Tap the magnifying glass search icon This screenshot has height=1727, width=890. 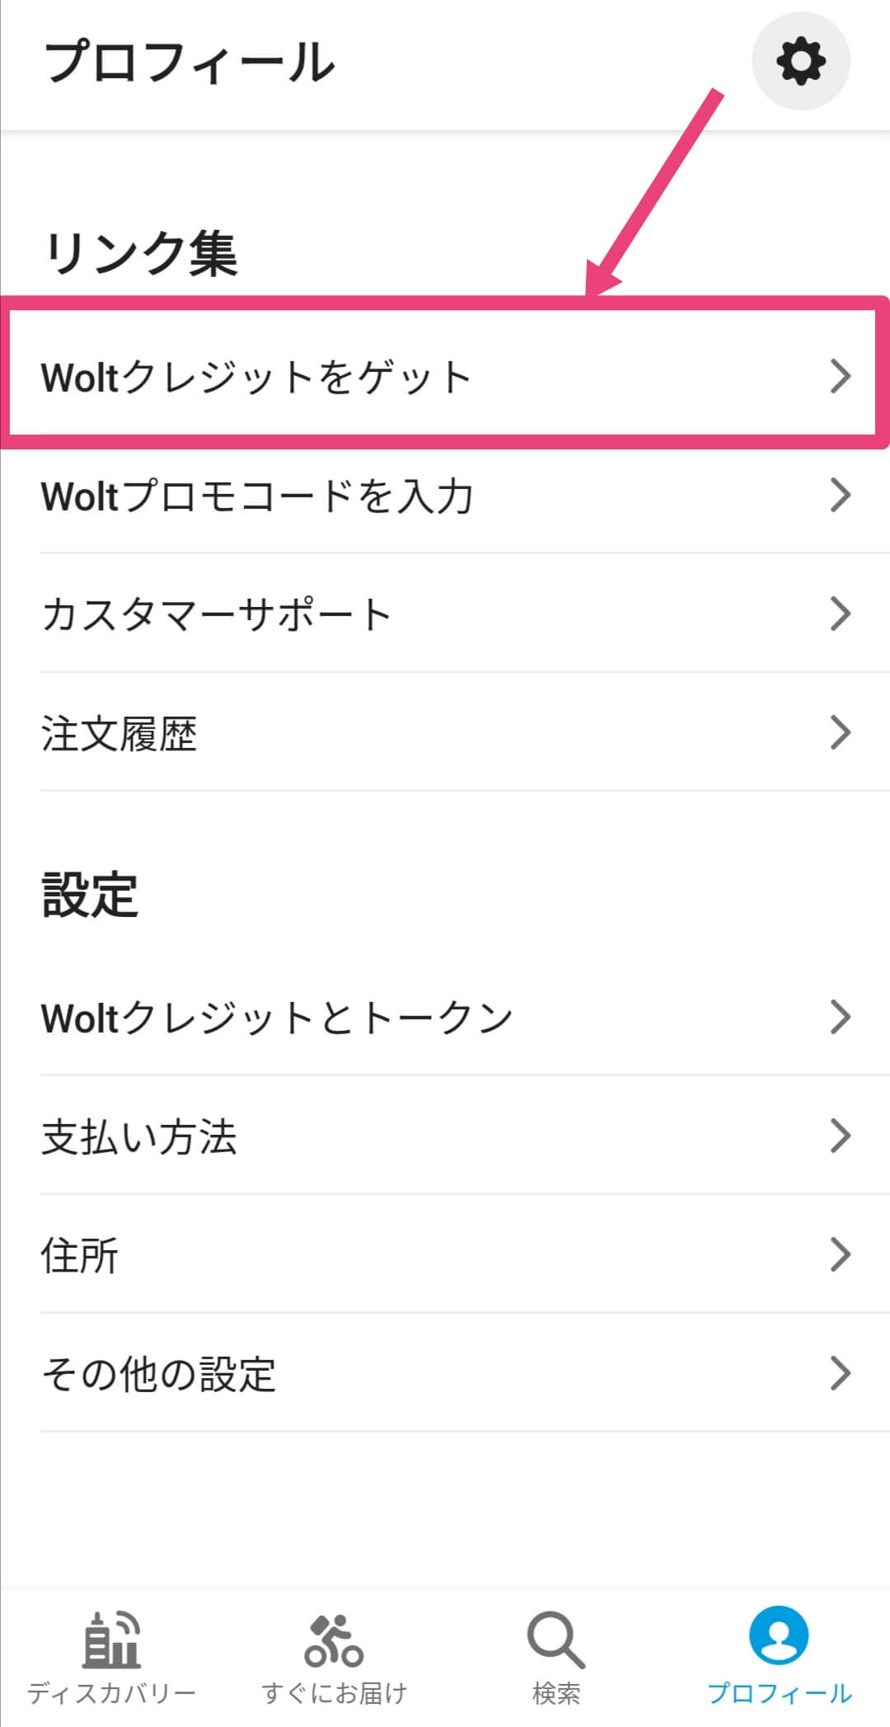tap(556, 1640)
